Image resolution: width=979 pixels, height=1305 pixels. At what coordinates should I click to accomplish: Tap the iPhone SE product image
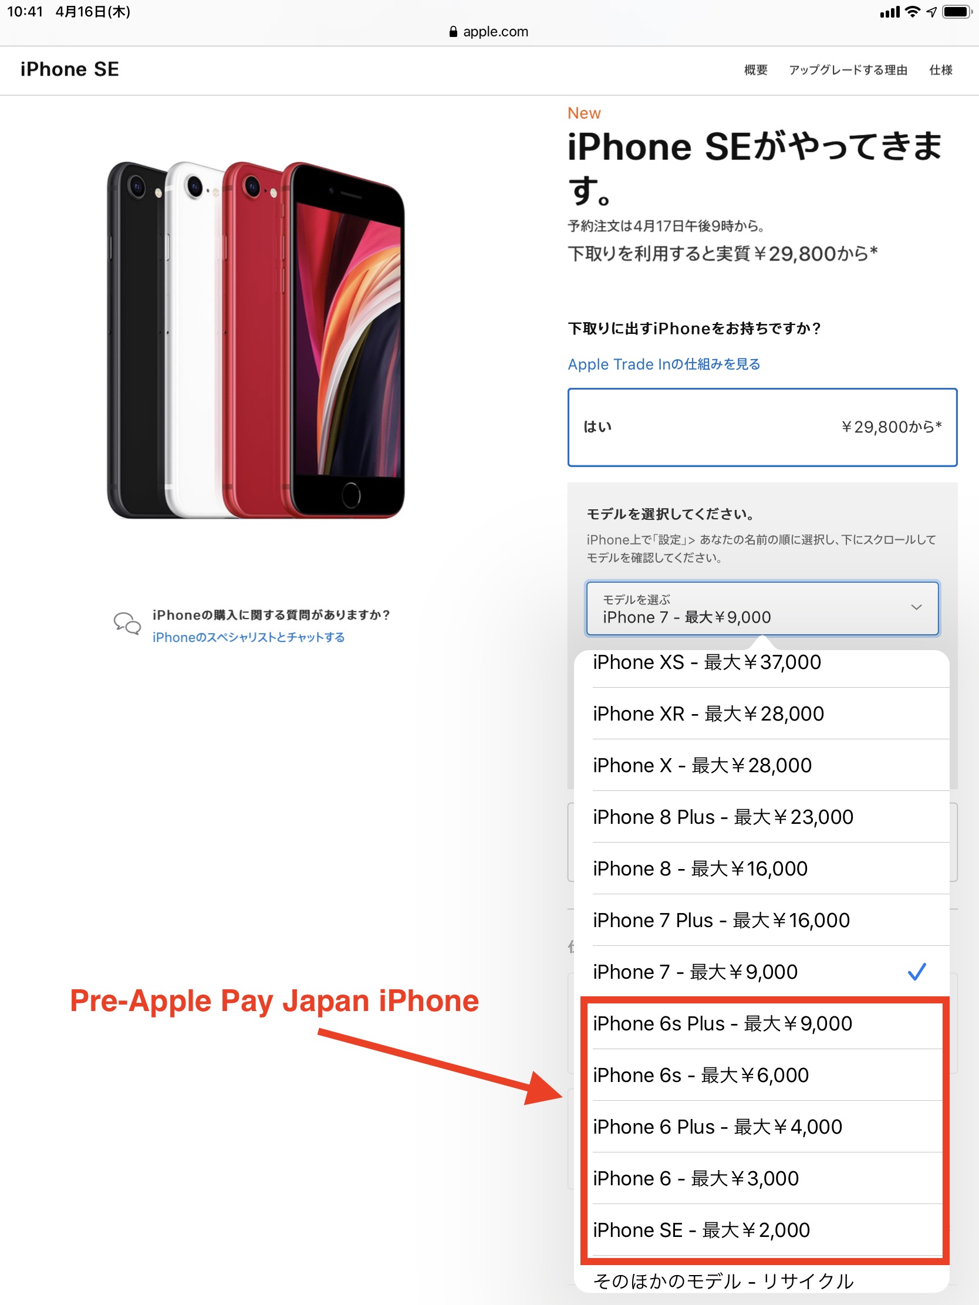point(256,340)
